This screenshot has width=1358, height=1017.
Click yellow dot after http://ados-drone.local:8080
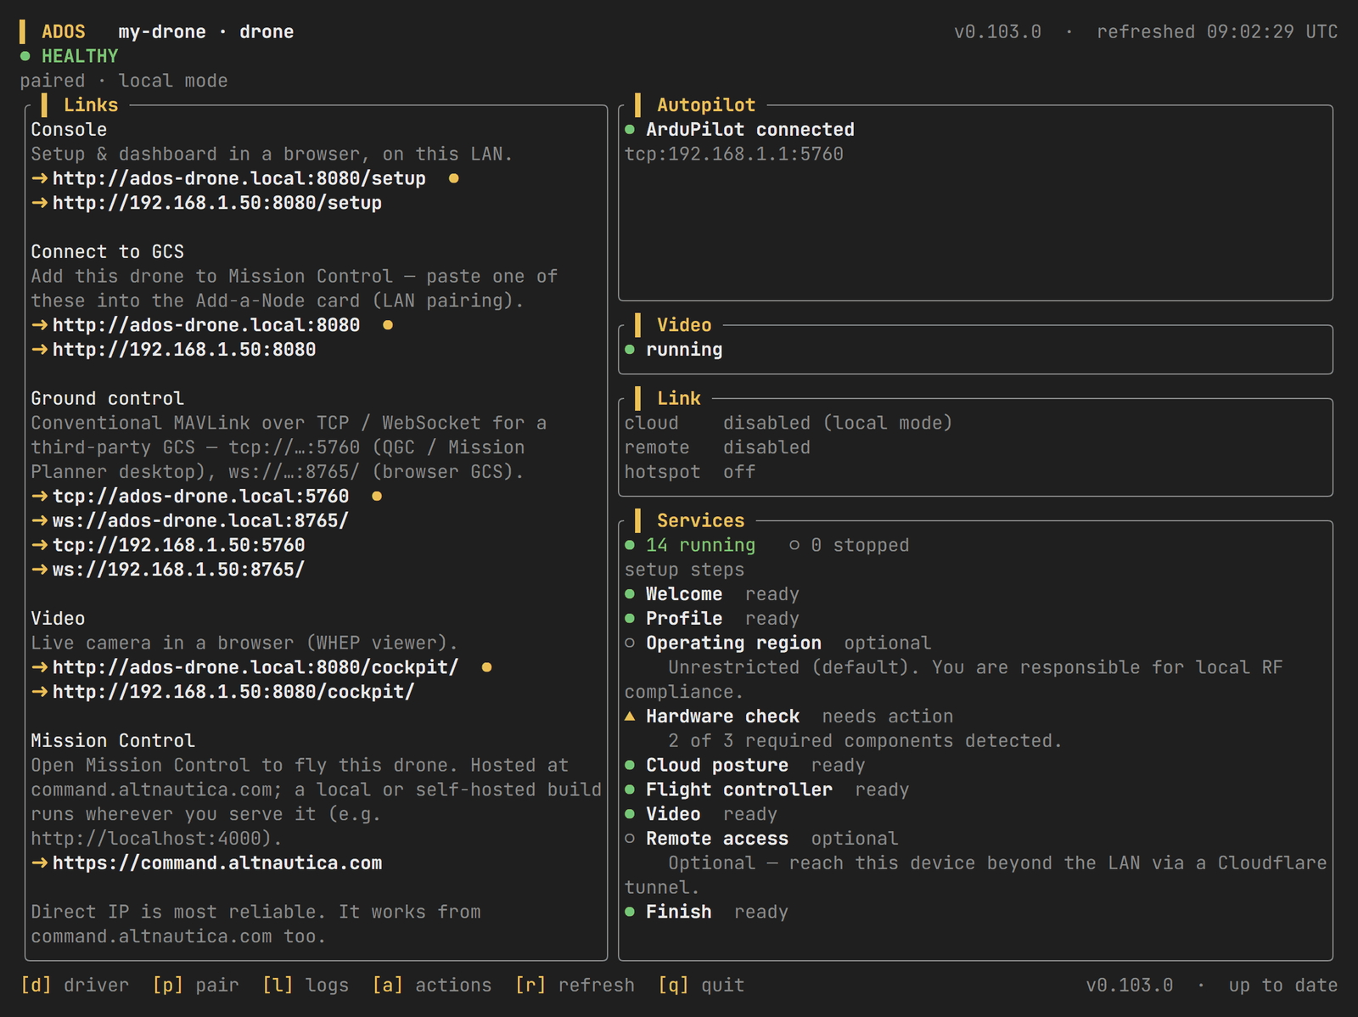pos(388,325)
